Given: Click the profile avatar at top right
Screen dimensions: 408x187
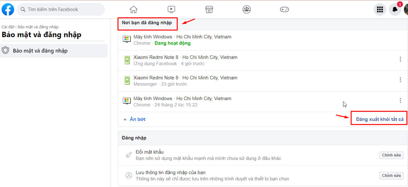Looking at the screenshot, I should (406, 10).
